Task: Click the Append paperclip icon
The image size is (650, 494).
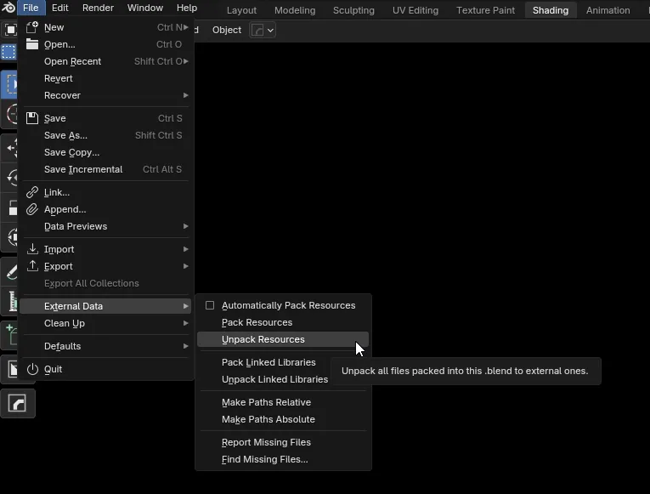Action: pos(32,209)
